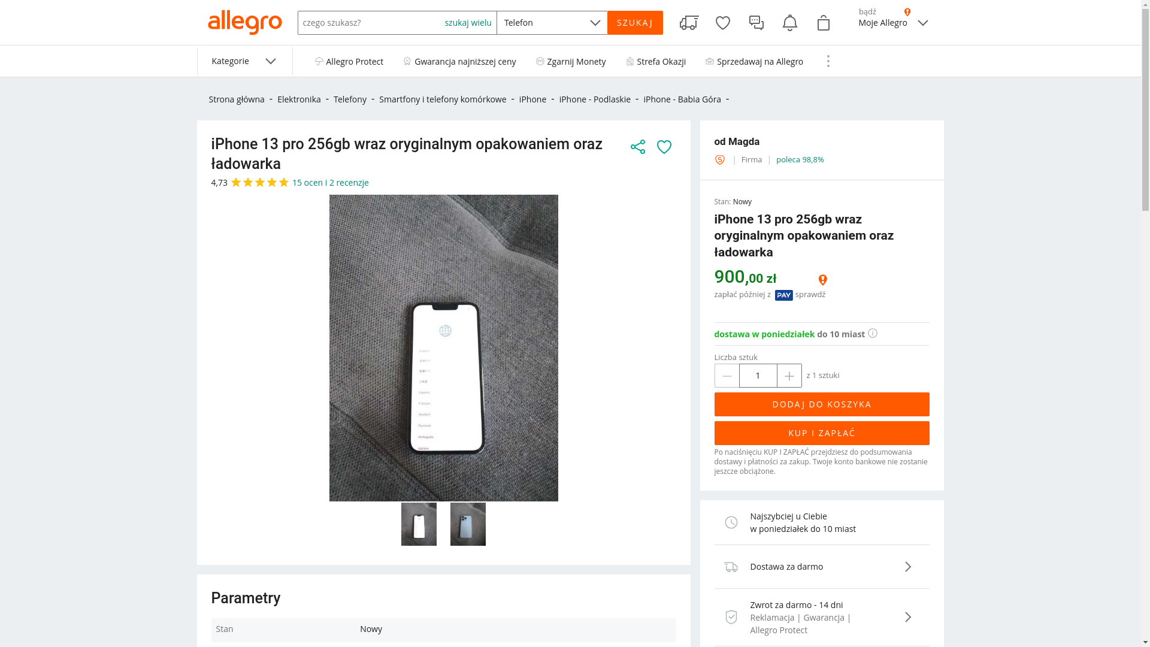The width and height of the screenshot is (1150, 647).
Task: Open favorites heart icon in header
Action: click(723, 23)
